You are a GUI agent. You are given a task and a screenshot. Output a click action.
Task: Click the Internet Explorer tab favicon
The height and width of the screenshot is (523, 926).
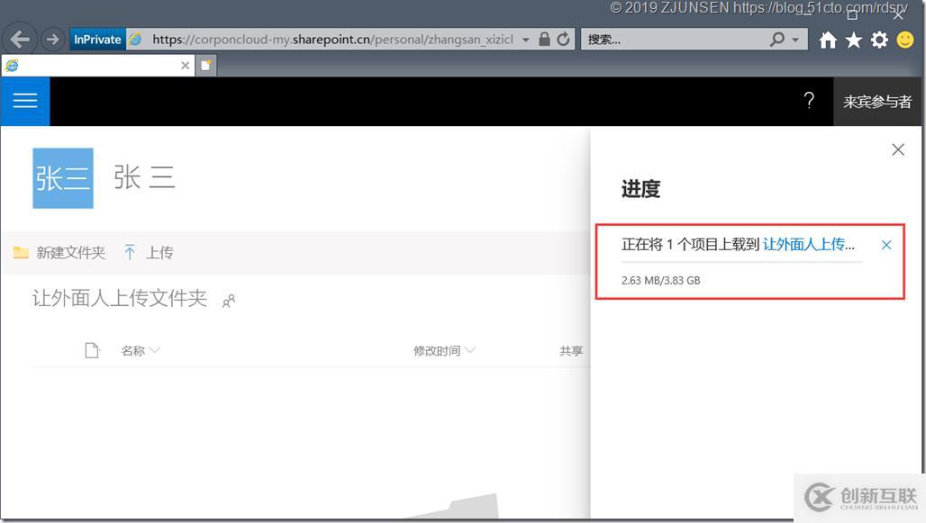[x=12, y=66]
